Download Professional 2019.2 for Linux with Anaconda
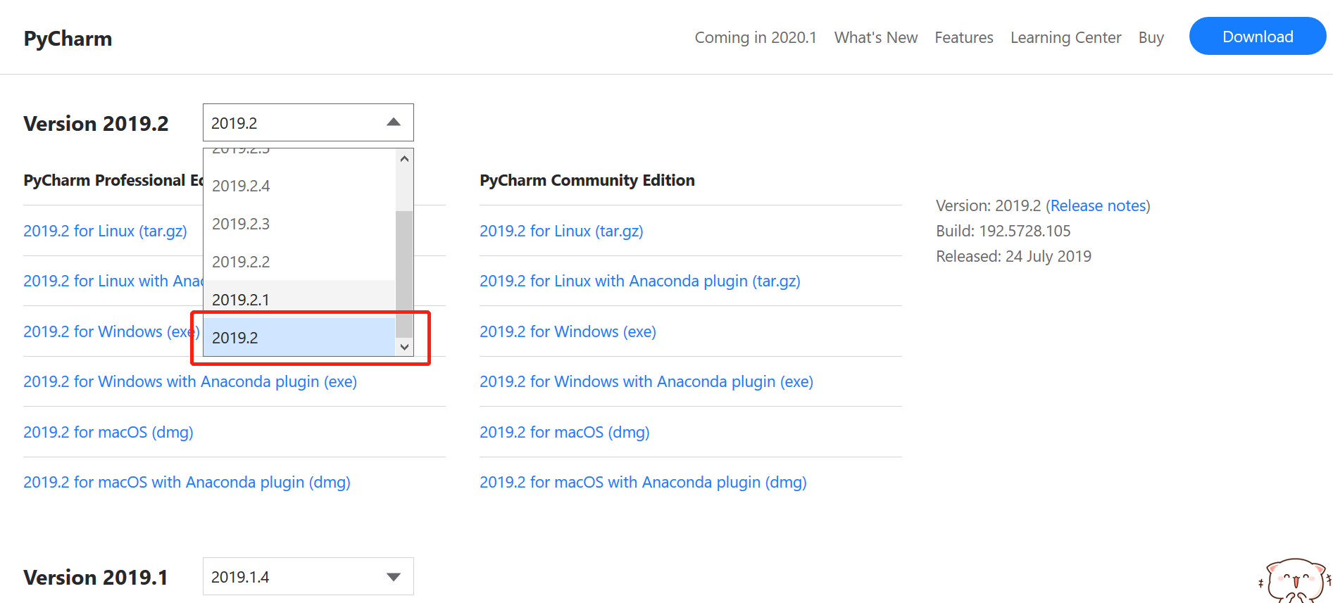 point(113,281)
